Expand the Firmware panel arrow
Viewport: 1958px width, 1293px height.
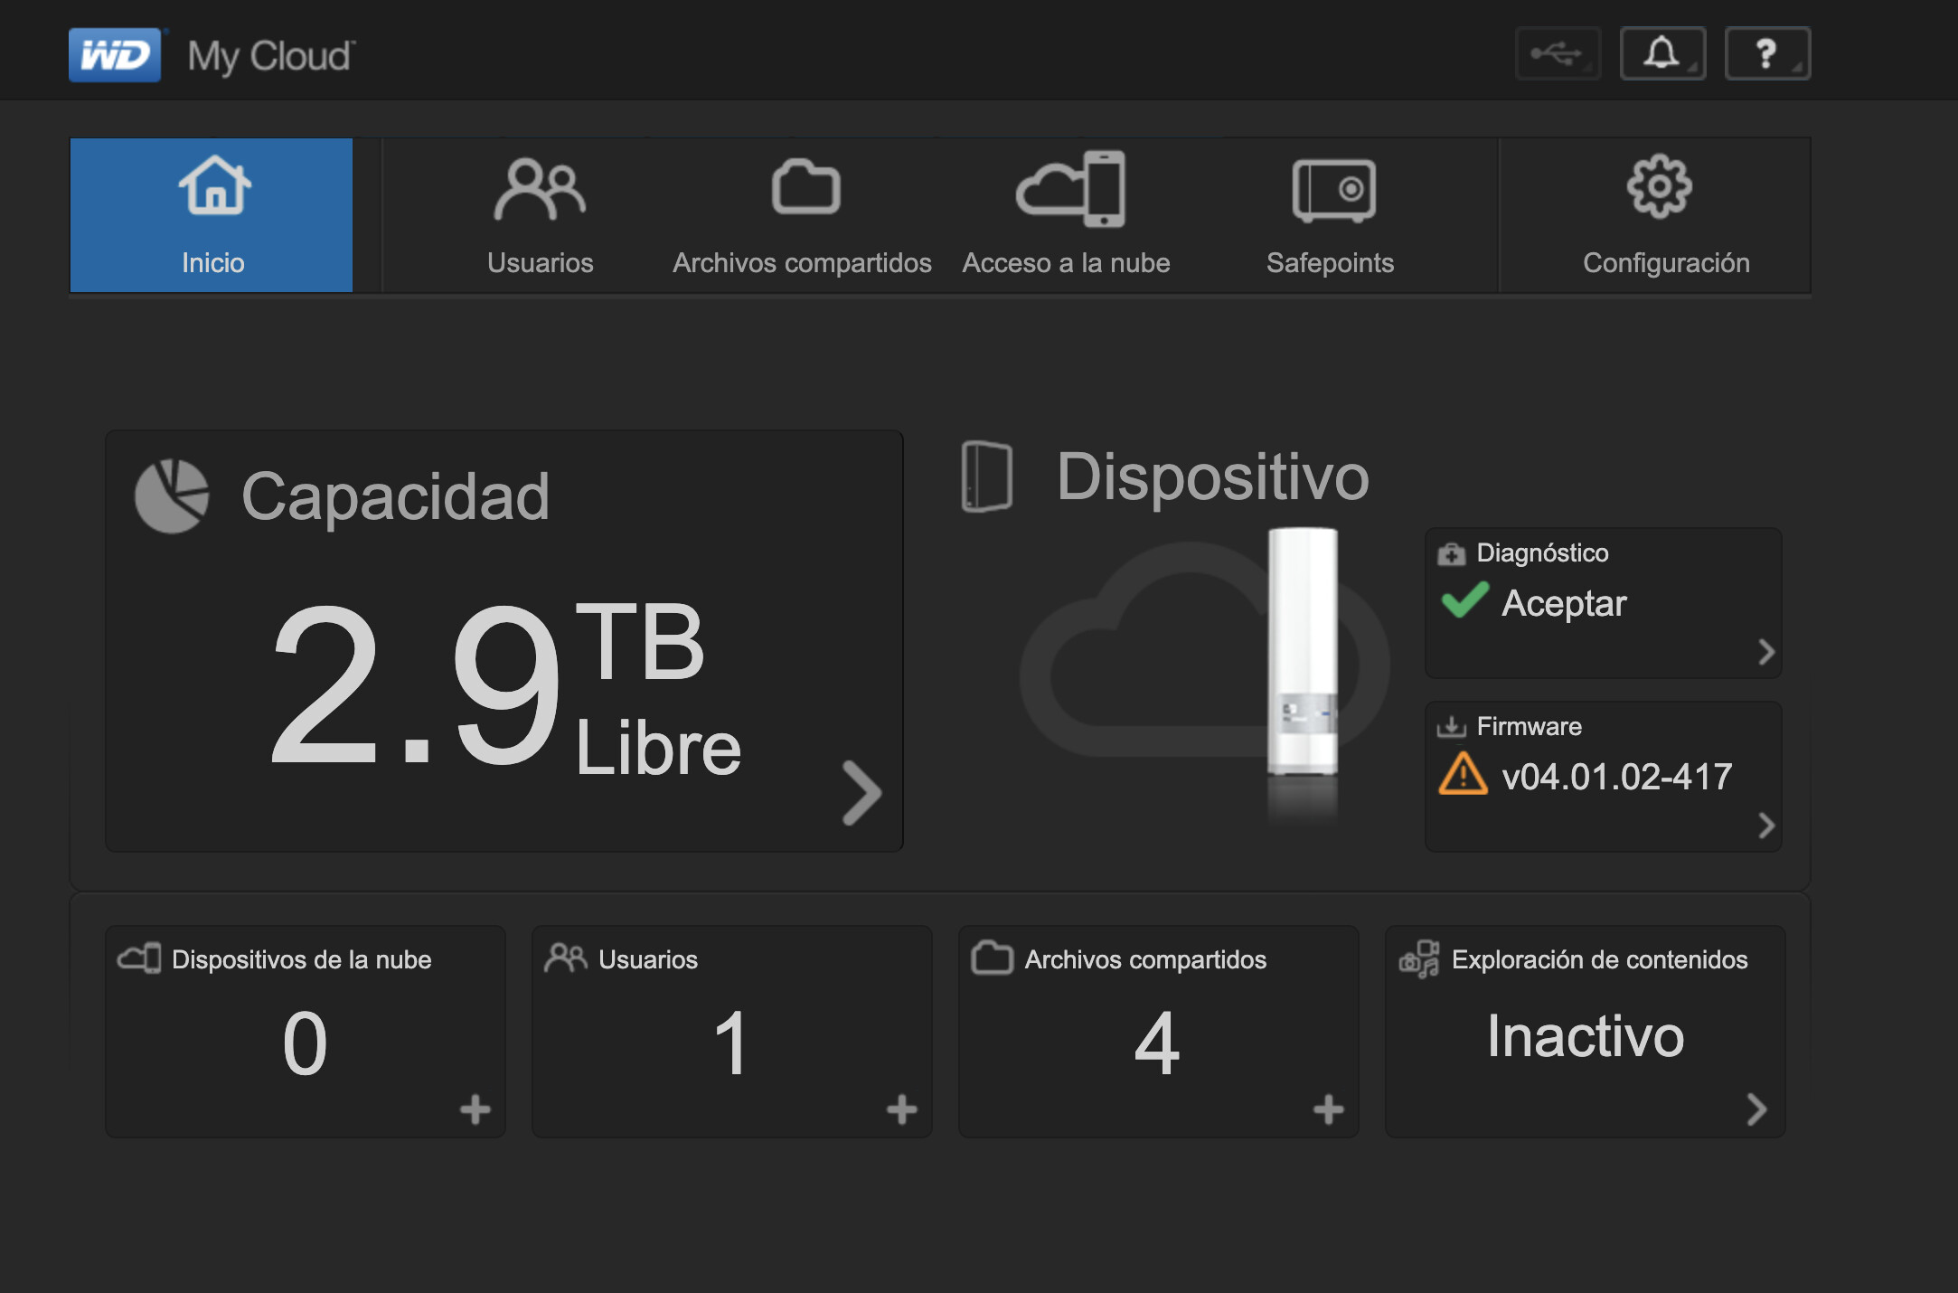pyautogui.click(x=1766, y=826)
